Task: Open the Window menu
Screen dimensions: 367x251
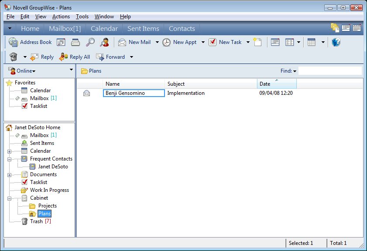Action: (104, 17)
